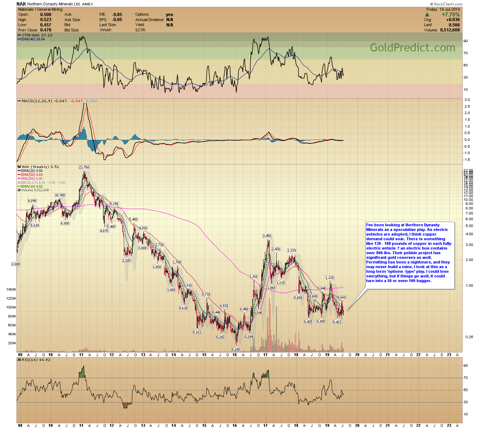Click the 2.420 price label

tap(276, 249)
